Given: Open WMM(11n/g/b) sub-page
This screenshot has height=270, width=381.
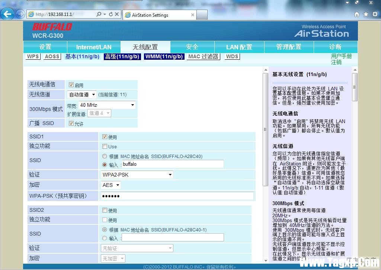Looking at the screenshot, I should 164,56.
